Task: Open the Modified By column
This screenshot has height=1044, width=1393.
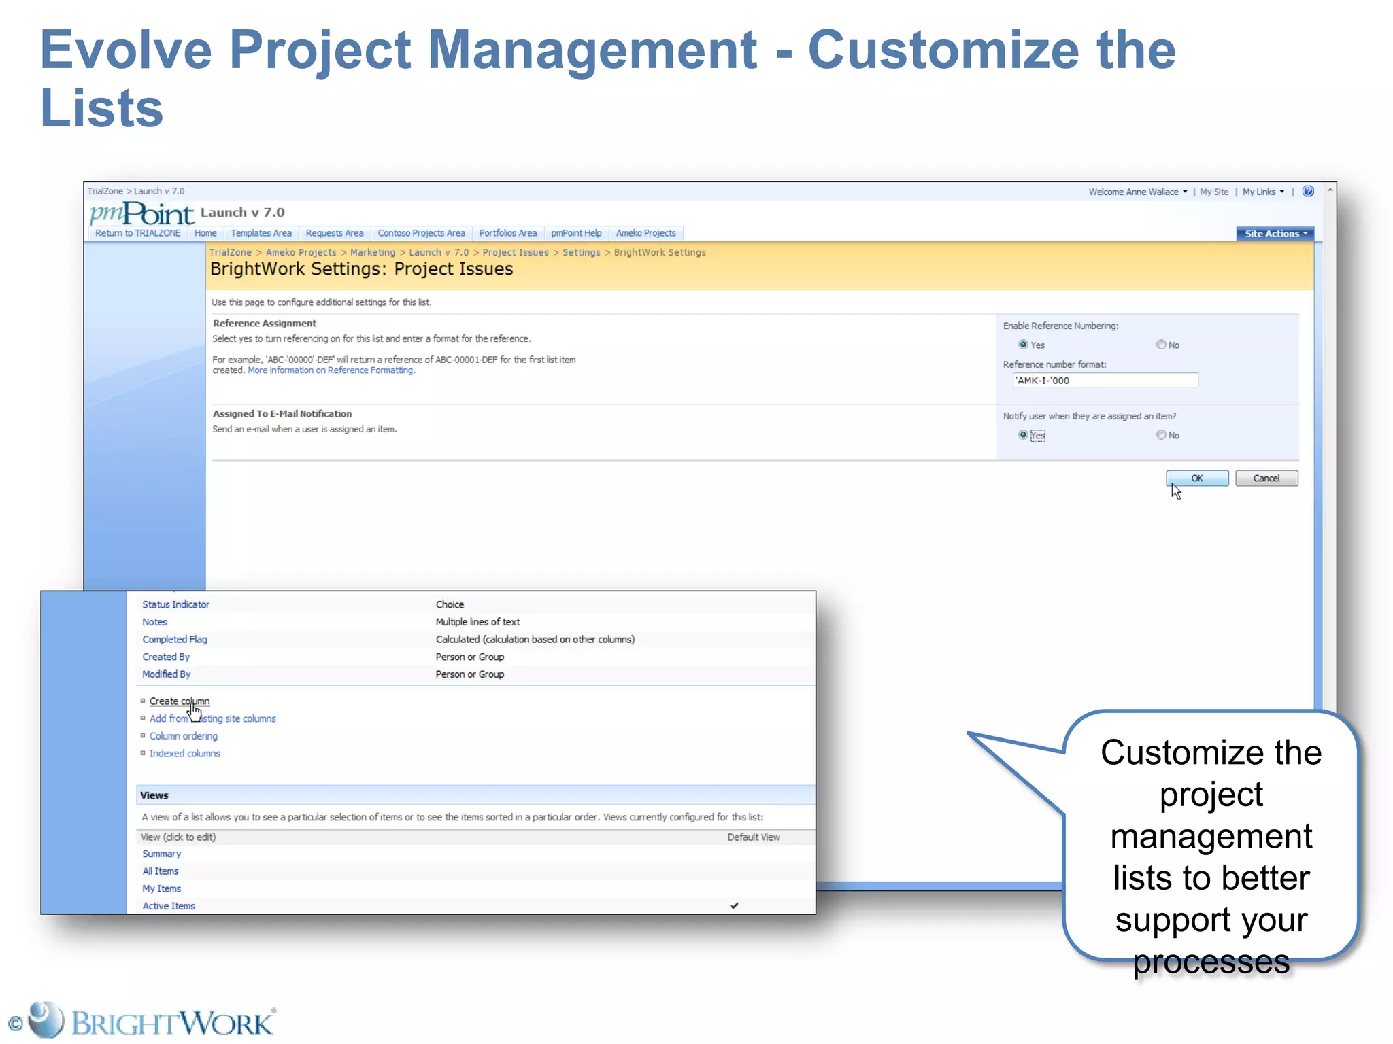Action: coord(167,674)
